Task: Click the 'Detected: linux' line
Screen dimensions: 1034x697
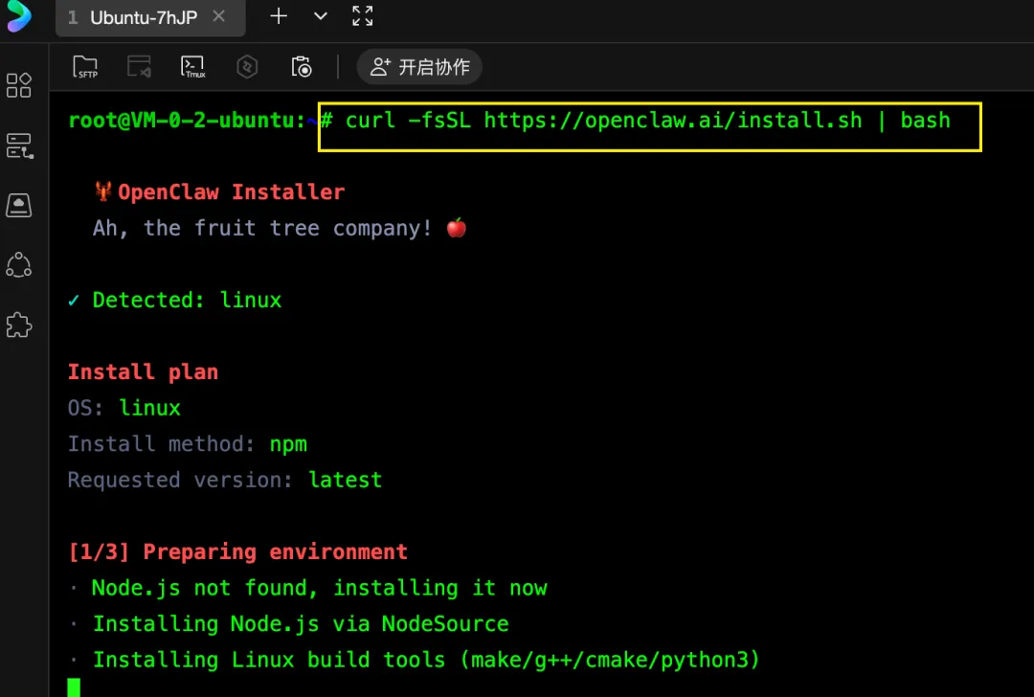Action: point(175,300)
